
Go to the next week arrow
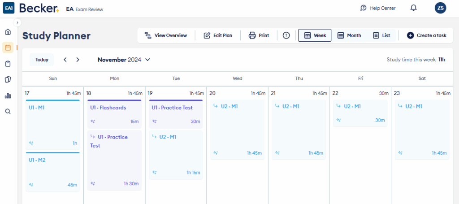tap(78, 60)
